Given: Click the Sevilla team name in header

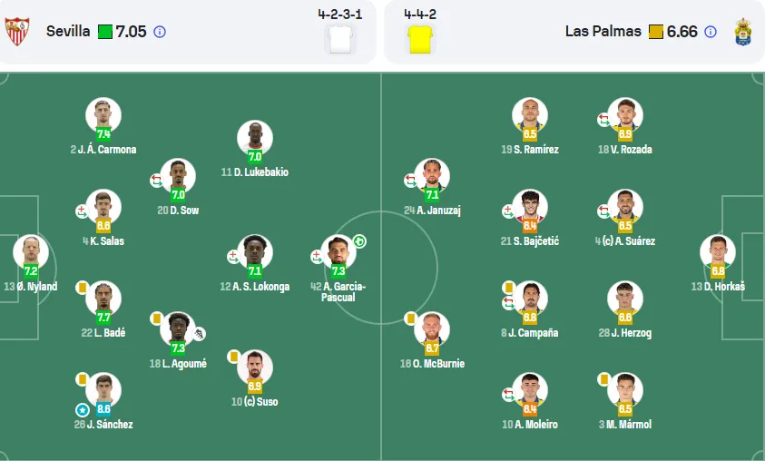Looking at the screenshot, I should (x=68, y=31).
